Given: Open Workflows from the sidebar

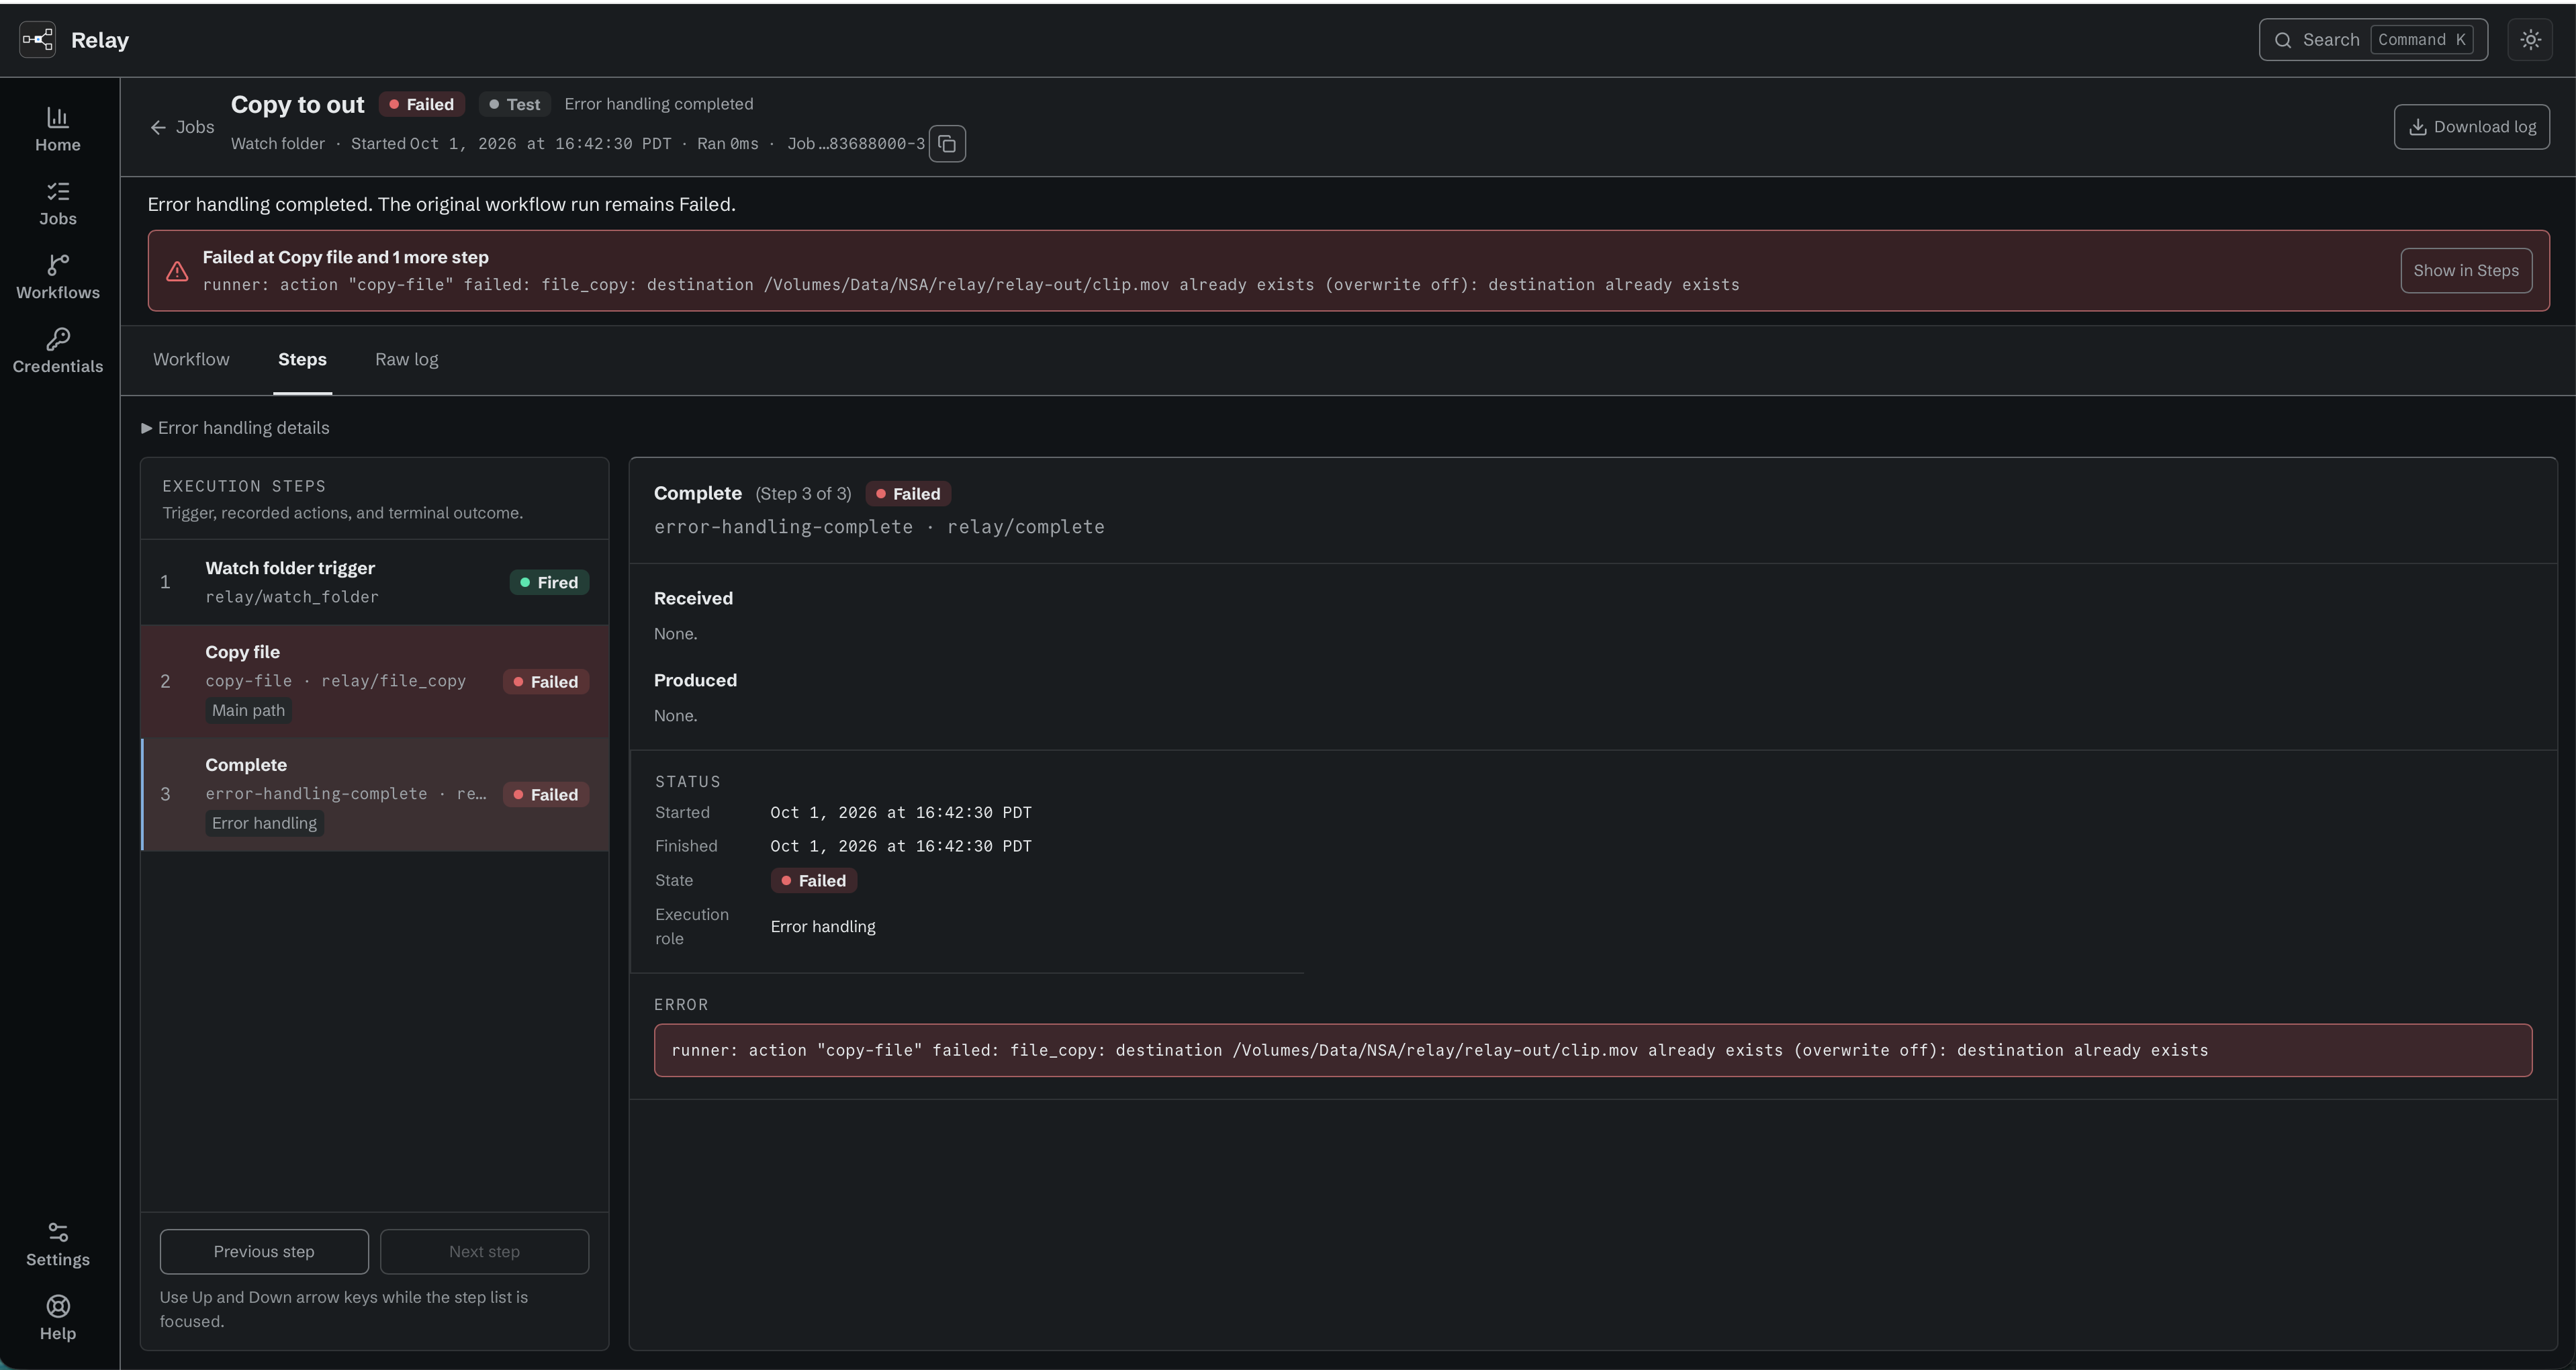Looking at the screenshot, I should [58, 278].
